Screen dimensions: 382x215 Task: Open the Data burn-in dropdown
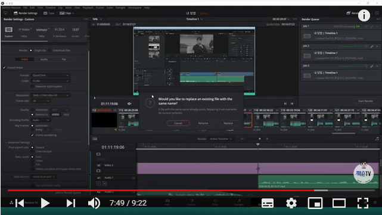(44, 176)
